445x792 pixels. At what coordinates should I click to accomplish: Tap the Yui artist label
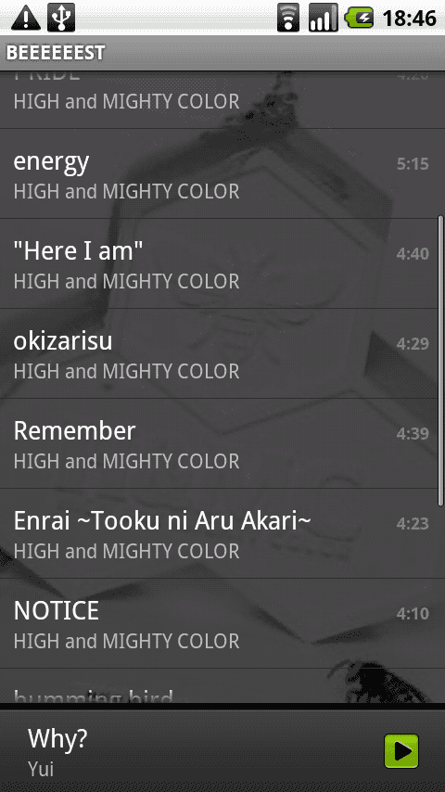click(41, 769)
